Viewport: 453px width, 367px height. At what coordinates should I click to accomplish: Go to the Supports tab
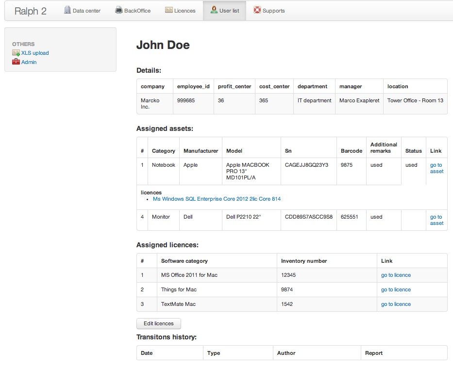pyautogui.click(x=273, y=11)
